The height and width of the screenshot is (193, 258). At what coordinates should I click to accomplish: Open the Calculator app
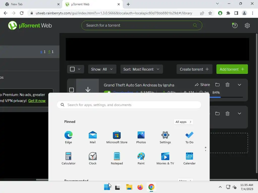[x=69, y=159]
